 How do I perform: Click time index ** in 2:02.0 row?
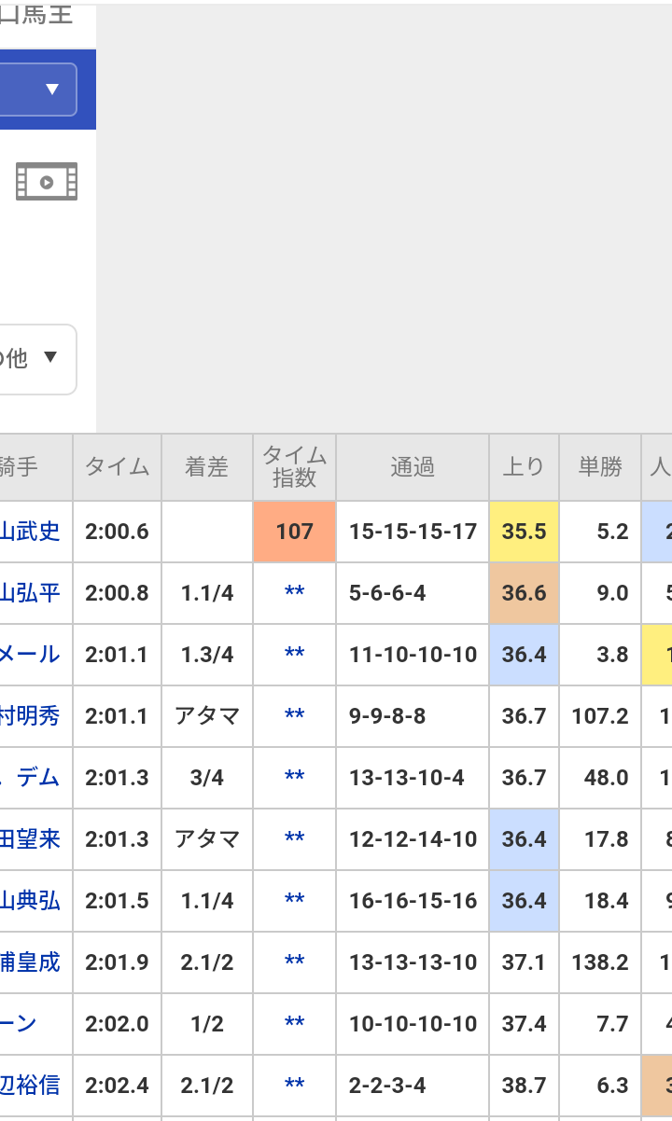pyautogui.click(x=294, y=1024)
